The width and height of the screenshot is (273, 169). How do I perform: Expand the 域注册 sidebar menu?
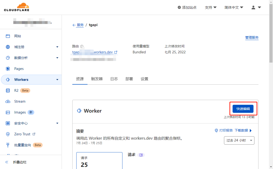[57, 47]
